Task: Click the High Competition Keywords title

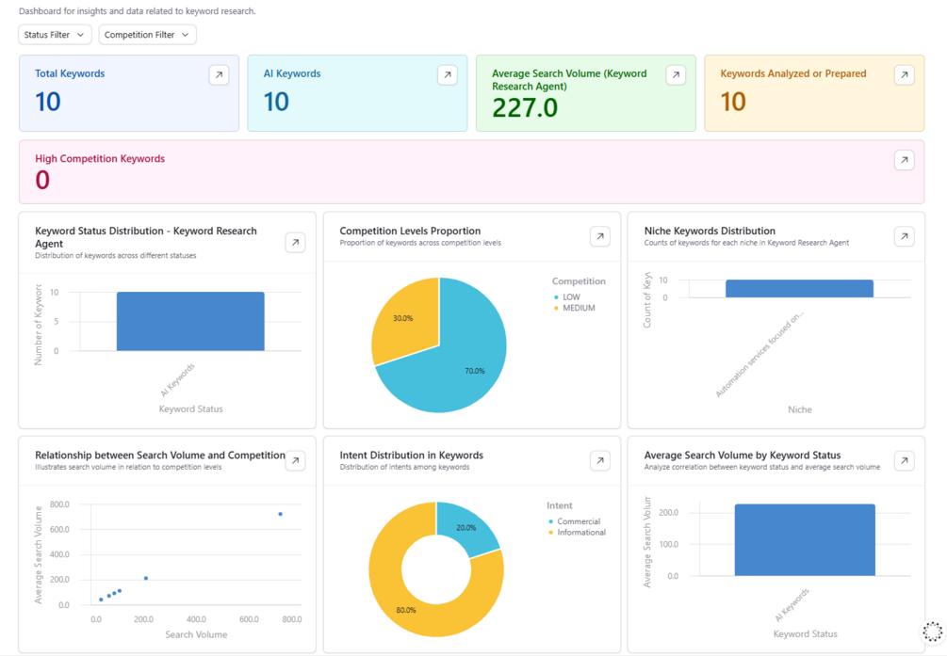Action: [x=100, y=159]
